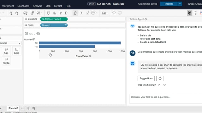This screenshot has width=202, height=113.
Task: Open the Show Me chart icon
Action: pos(104,13)
